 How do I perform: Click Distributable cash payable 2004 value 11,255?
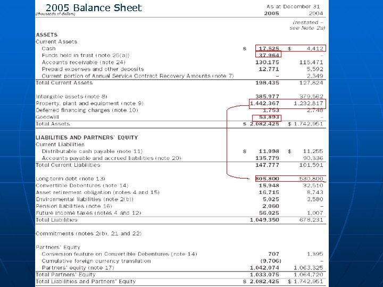[x=313, y=151]
